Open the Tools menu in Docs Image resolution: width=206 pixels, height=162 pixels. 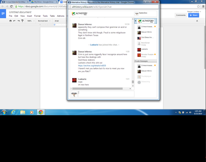[x=45, y=16]
